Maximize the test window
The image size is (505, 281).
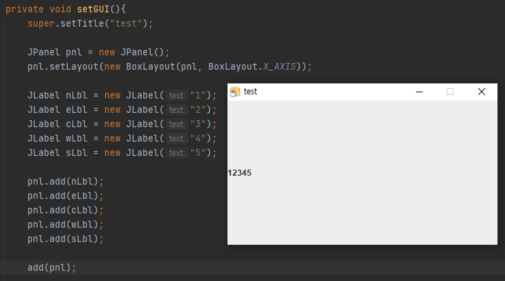click(x=450, y=92)
